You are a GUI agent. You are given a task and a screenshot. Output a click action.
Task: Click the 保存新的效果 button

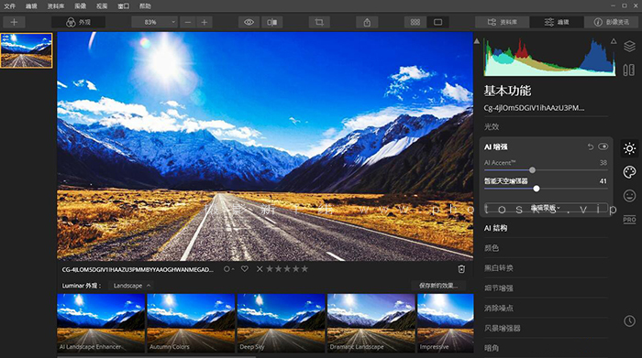[x=438, y=286]
